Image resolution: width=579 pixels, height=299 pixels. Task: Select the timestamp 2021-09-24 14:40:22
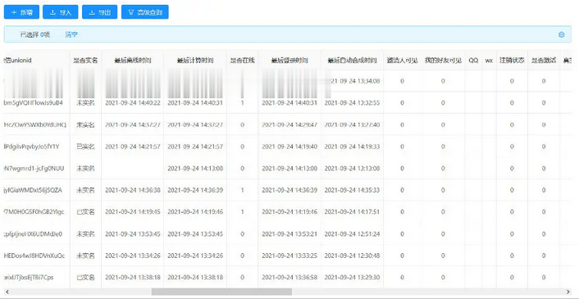click(x=133, y=103)
